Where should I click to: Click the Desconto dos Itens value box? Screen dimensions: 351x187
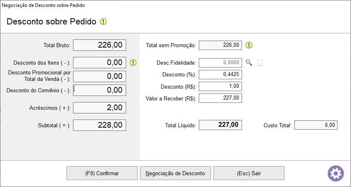(100, 63)
